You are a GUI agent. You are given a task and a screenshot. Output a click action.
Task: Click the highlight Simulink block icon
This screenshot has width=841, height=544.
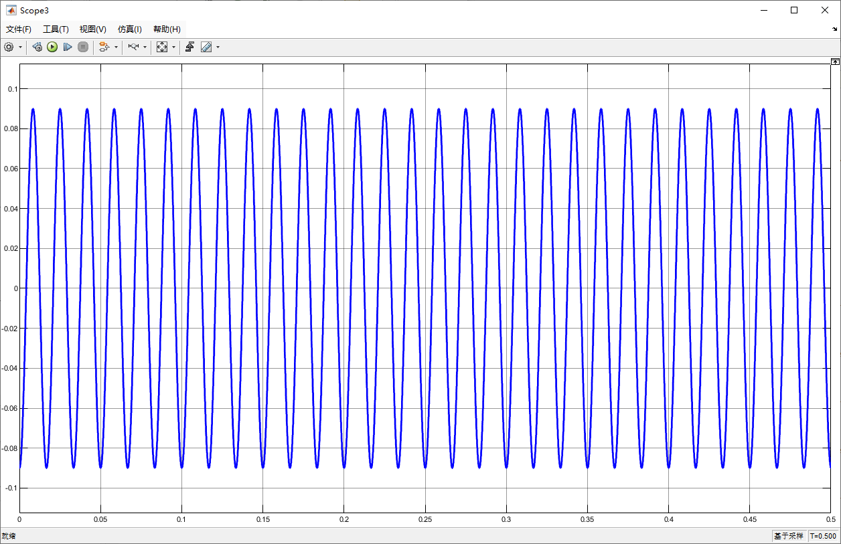104,47
